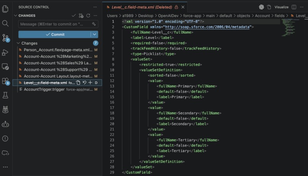This screenshot has height=176, width=308.
Task: Generate commit message with sparkle icon
Action: click(94, 24)
